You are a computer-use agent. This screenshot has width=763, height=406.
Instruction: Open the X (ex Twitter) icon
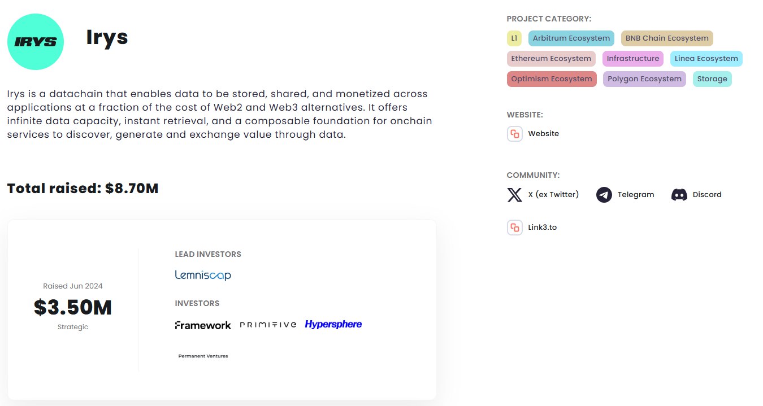coord(514,195)
